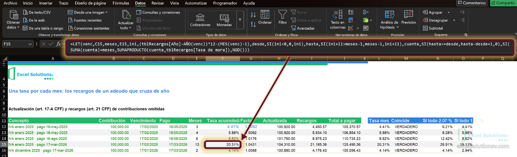Image resolution: width=517 pixels, height=157 pixels.
Task: Click the insert function fx icon
Action: pyautogui.click(x=58, y=44)
